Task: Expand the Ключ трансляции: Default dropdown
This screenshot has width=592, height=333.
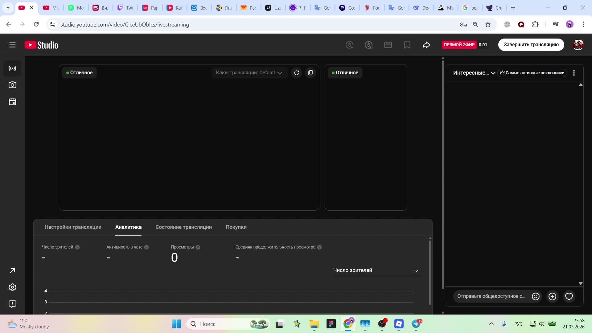Action: click(x=249, y=73)
